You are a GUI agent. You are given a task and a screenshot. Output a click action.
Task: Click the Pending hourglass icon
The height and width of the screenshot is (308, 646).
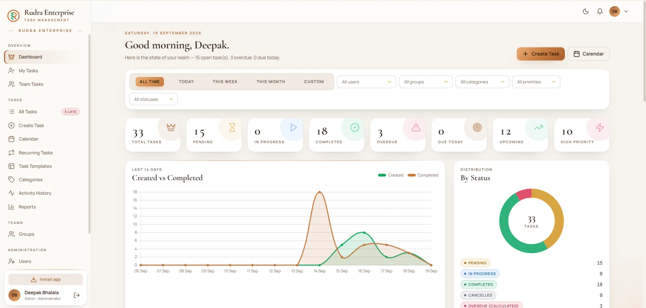click(x=232, y=127)
